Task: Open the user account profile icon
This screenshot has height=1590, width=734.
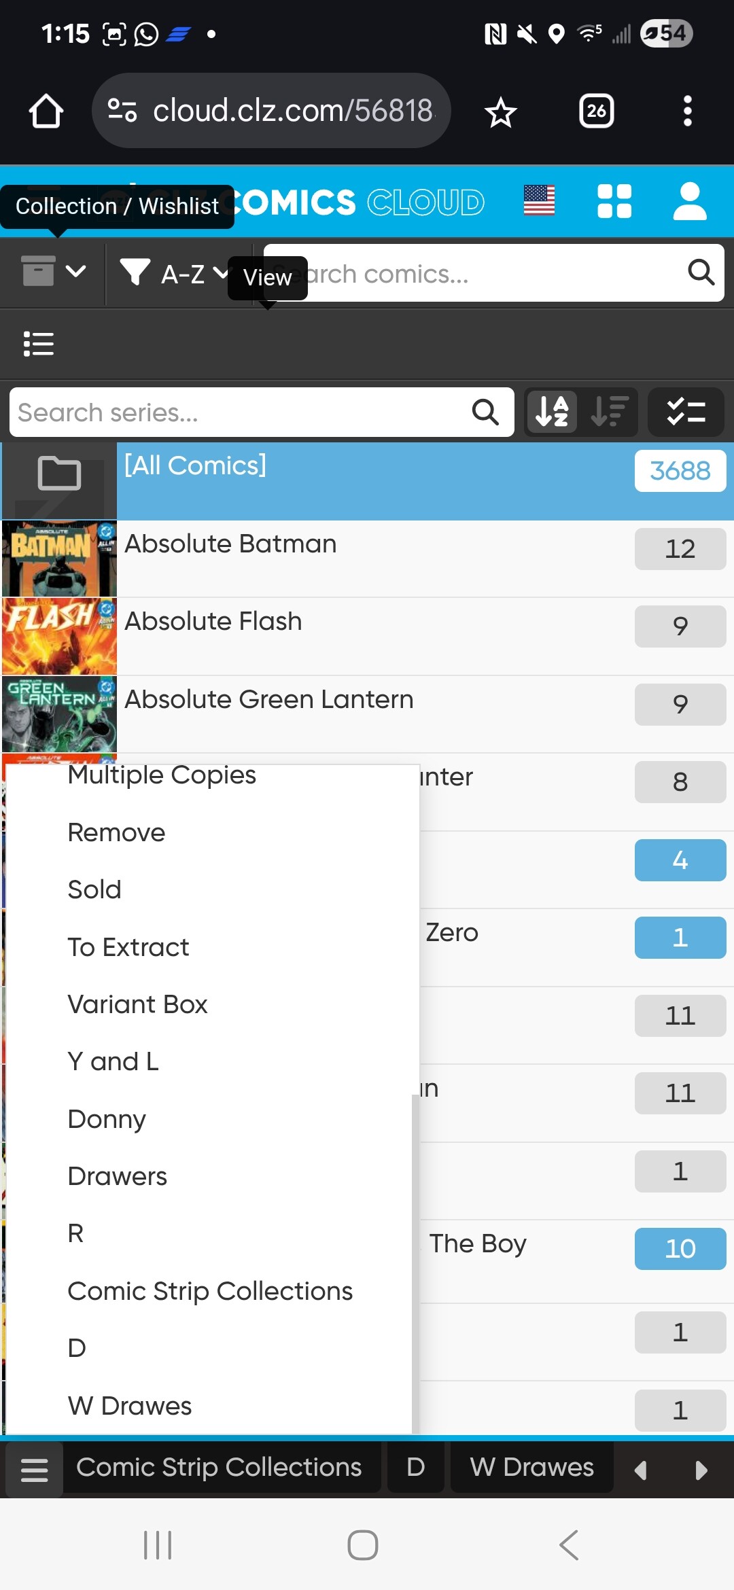Action: coord(689,202)
